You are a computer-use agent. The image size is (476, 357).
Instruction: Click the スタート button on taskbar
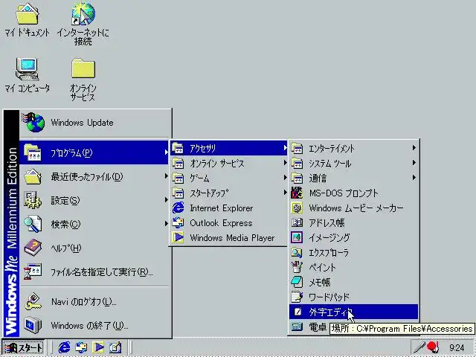coord(23,347)
